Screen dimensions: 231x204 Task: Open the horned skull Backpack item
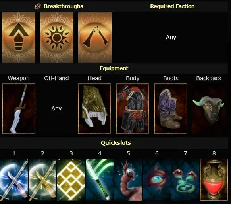pos(209,109)
